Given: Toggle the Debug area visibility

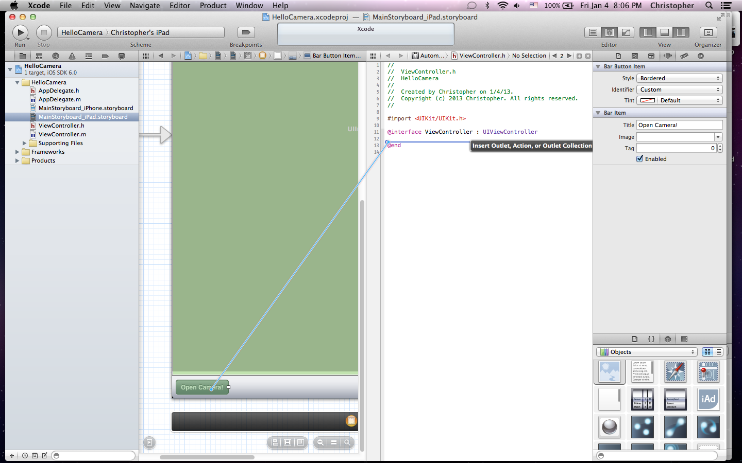Looking at the screenshot, I should (665, 32).
